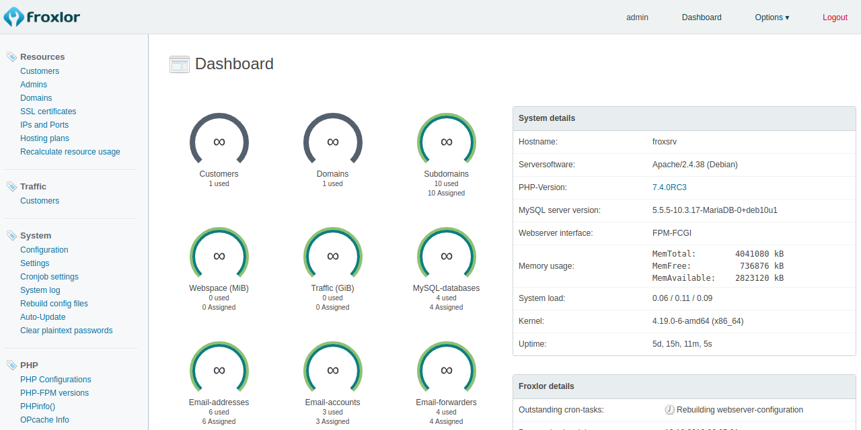861x430 pixels.
Task: Click the PHP section tag icon
Action: (11, 365)
